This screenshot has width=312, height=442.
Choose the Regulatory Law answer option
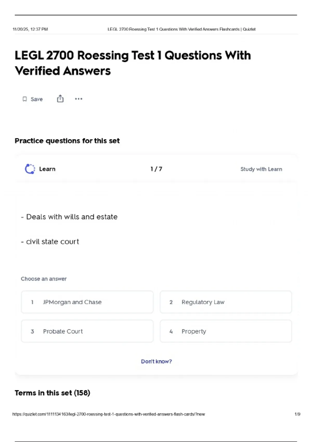pyautogui.click(x=226, y=302)
